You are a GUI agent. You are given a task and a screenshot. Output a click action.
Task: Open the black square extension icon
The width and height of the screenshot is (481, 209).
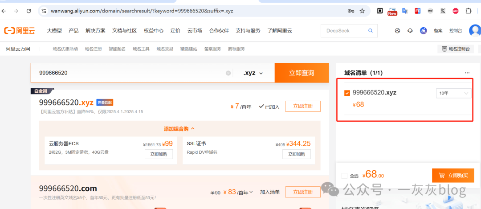tap(380, 11)
